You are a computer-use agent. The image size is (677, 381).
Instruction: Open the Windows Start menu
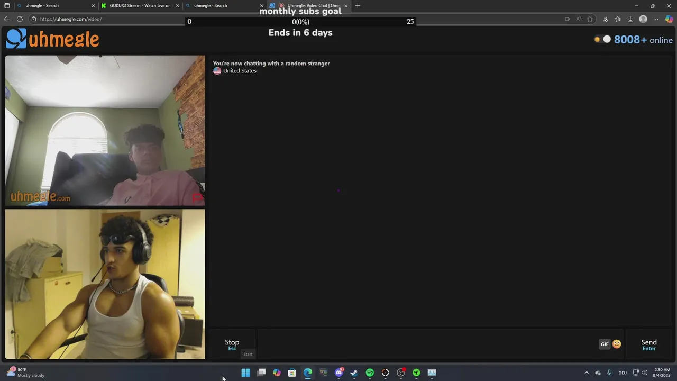point(245,373)
